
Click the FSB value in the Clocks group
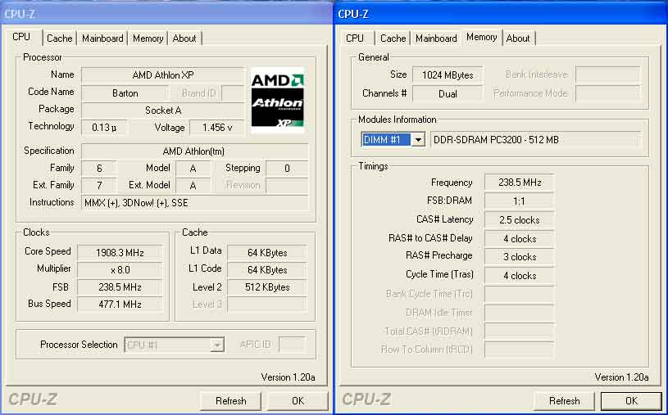click(120, 287)
